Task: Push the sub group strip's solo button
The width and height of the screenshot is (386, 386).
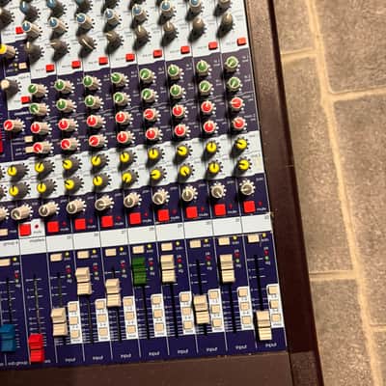Action: coord(4,262)
